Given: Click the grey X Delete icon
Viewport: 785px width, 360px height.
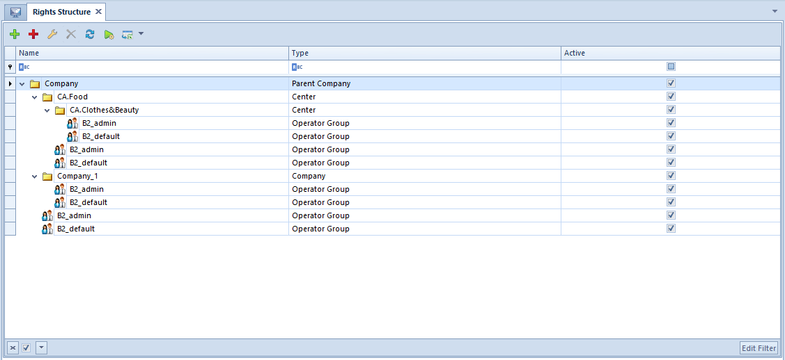Looking at the screenshot, I should tap(71, 35).
